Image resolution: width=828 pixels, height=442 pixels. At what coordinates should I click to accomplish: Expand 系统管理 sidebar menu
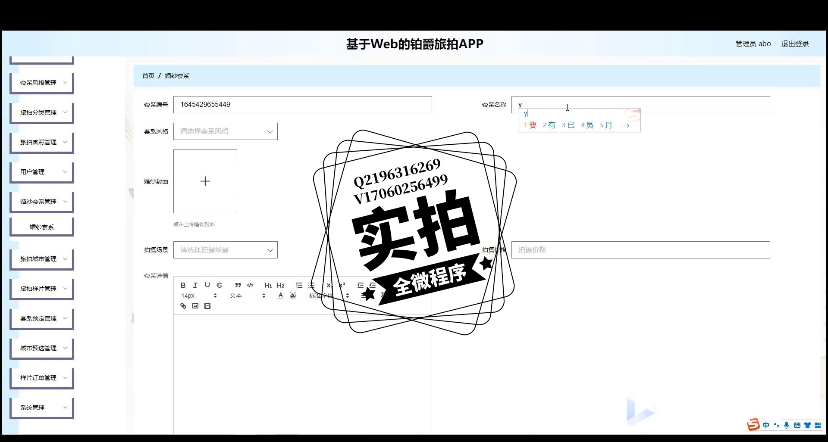pyautogui.click(x=42, y=408)
